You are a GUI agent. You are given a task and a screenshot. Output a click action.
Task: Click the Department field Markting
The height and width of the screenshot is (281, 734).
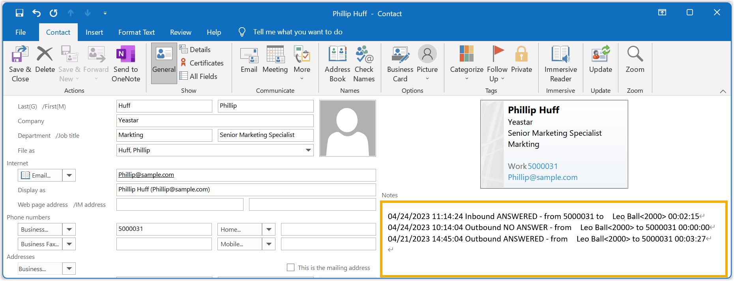tap(164, 135)
